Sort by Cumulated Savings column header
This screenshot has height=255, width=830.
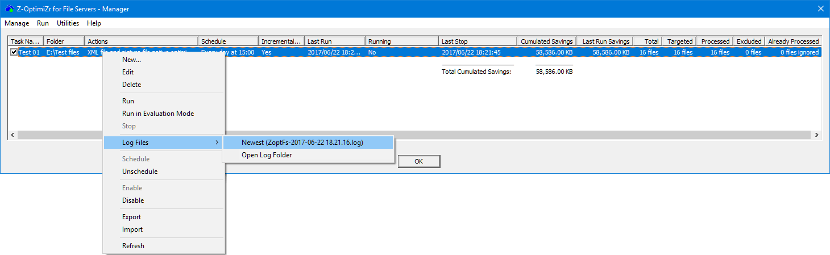pyautogui.click(x=546, y=41)
